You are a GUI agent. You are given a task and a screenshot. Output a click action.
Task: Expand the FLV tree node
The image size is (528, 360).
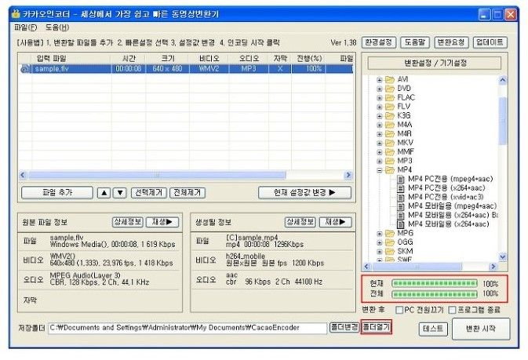click(x=380, y=107)
